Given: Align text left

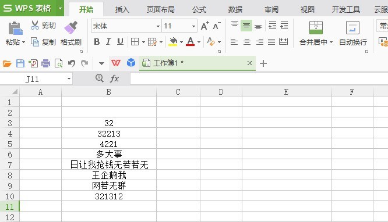Looking at the screenshot, I should [234, 42].
